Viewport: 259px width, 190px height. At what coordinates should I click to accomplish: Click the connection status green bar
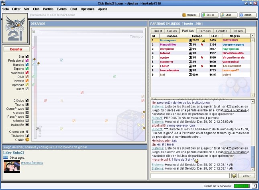coord(241,186)
